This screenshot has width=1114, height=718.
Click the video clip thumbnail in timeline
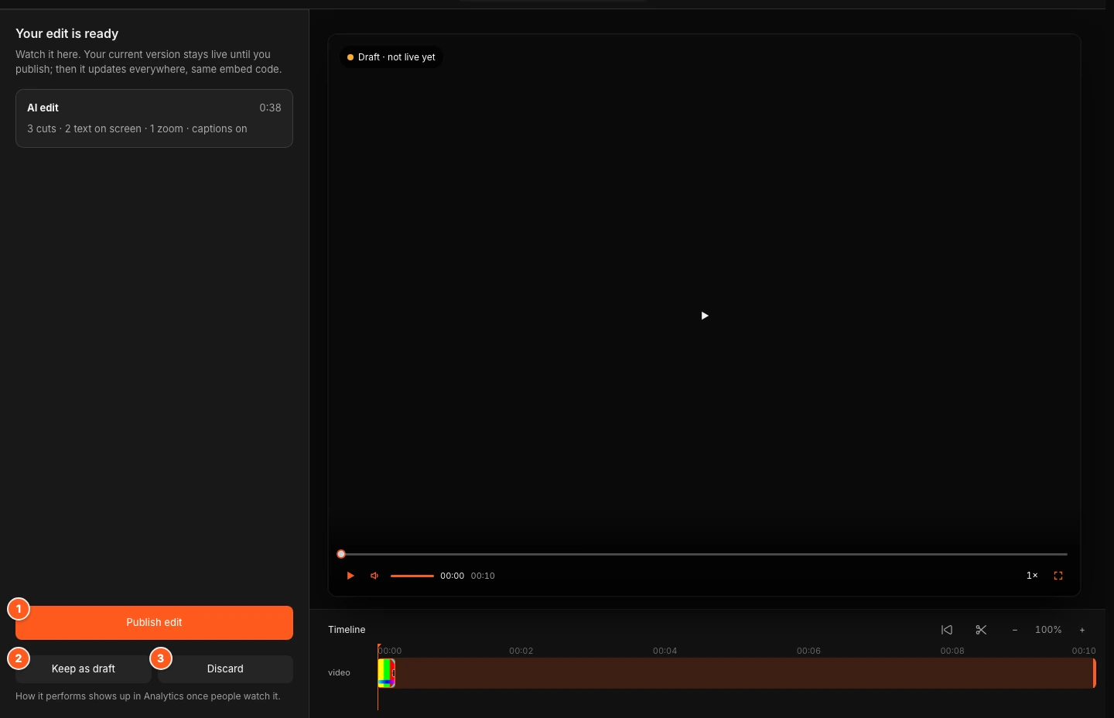coord(387,673)
